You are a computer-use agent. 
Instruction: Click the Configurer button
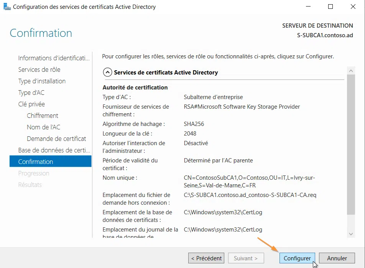click(298, 258)
